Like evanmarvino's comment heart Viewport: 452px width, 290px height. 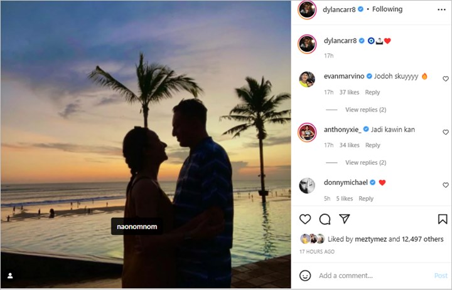coord(446,78)
